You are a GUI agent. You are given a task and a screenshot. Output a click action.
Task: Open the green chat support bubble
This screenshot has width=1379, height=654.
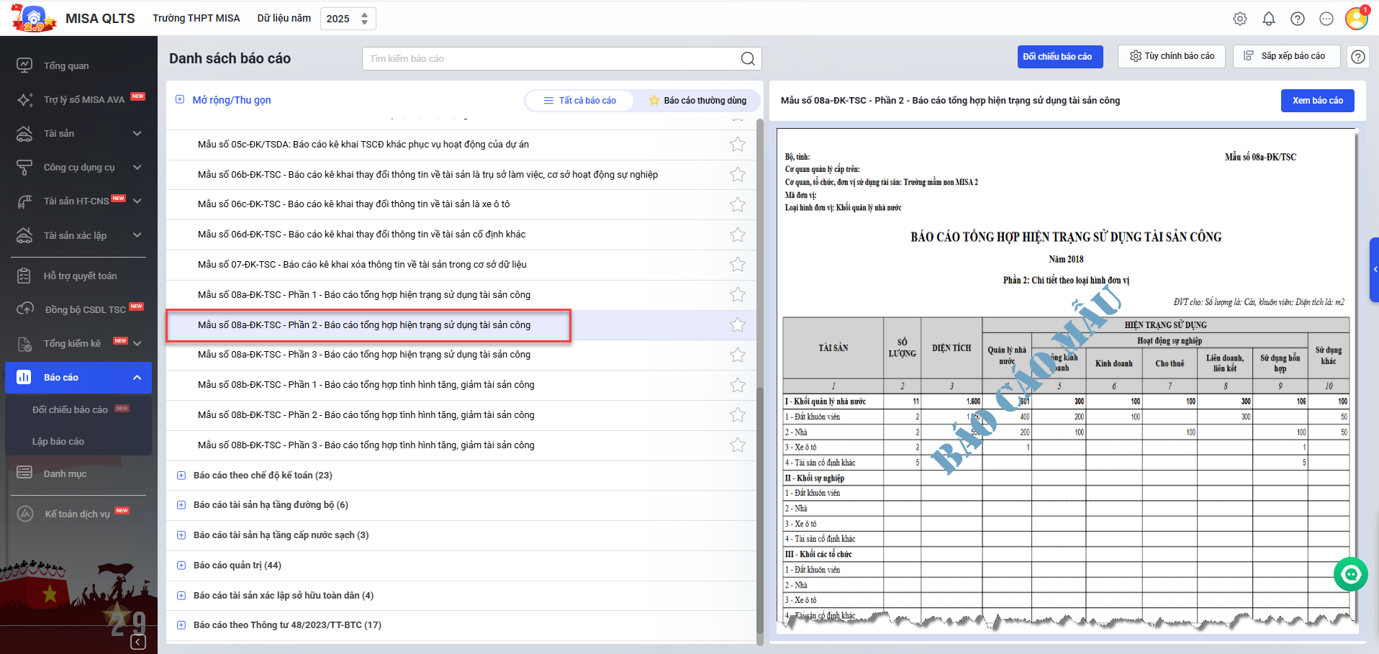[x=1350, y=574]
